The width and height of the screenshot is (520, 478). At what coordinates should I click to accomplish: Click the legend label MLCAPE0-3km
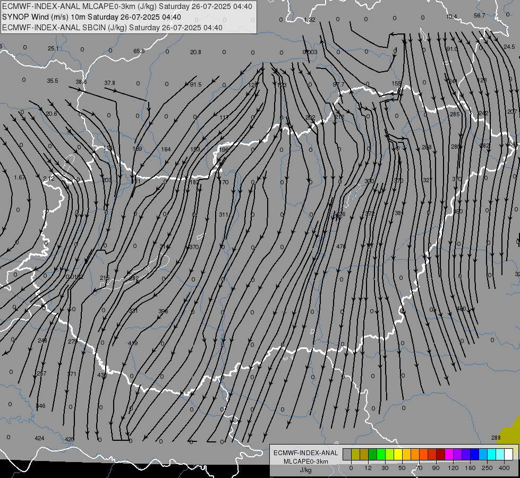[306, 462]
